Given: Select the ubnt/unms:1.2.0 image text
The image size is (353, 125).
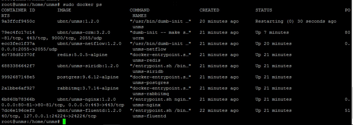Looking at the screenshot, I should coord(78,21).
